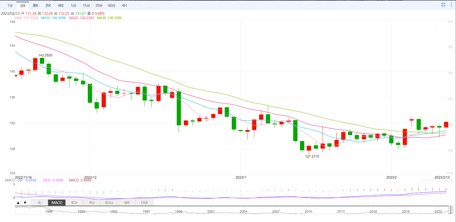Viewport: 456px width, 222px height.
Task: Click the MA20: 130.2383 legend label
Action: pyautogui.click(x=82, y=18)
